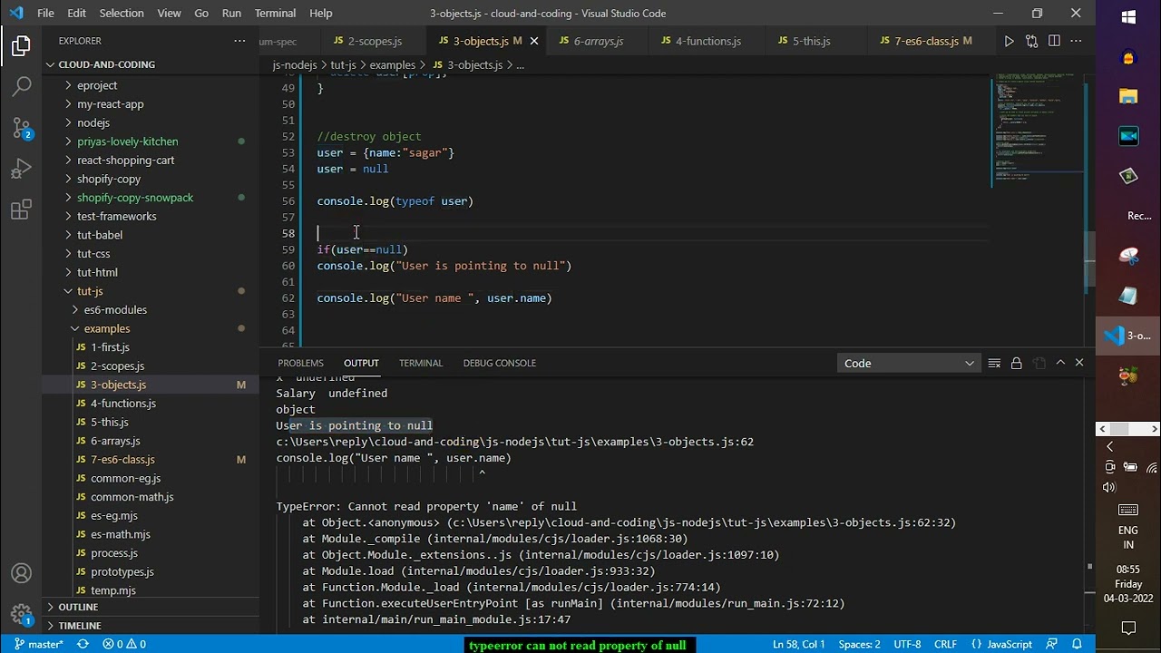
Task: Synchronize changes icon in status bar
Action: (x=83, y=644)
